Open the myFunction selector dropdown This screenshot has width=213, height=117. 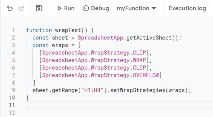tap(136, 8)
